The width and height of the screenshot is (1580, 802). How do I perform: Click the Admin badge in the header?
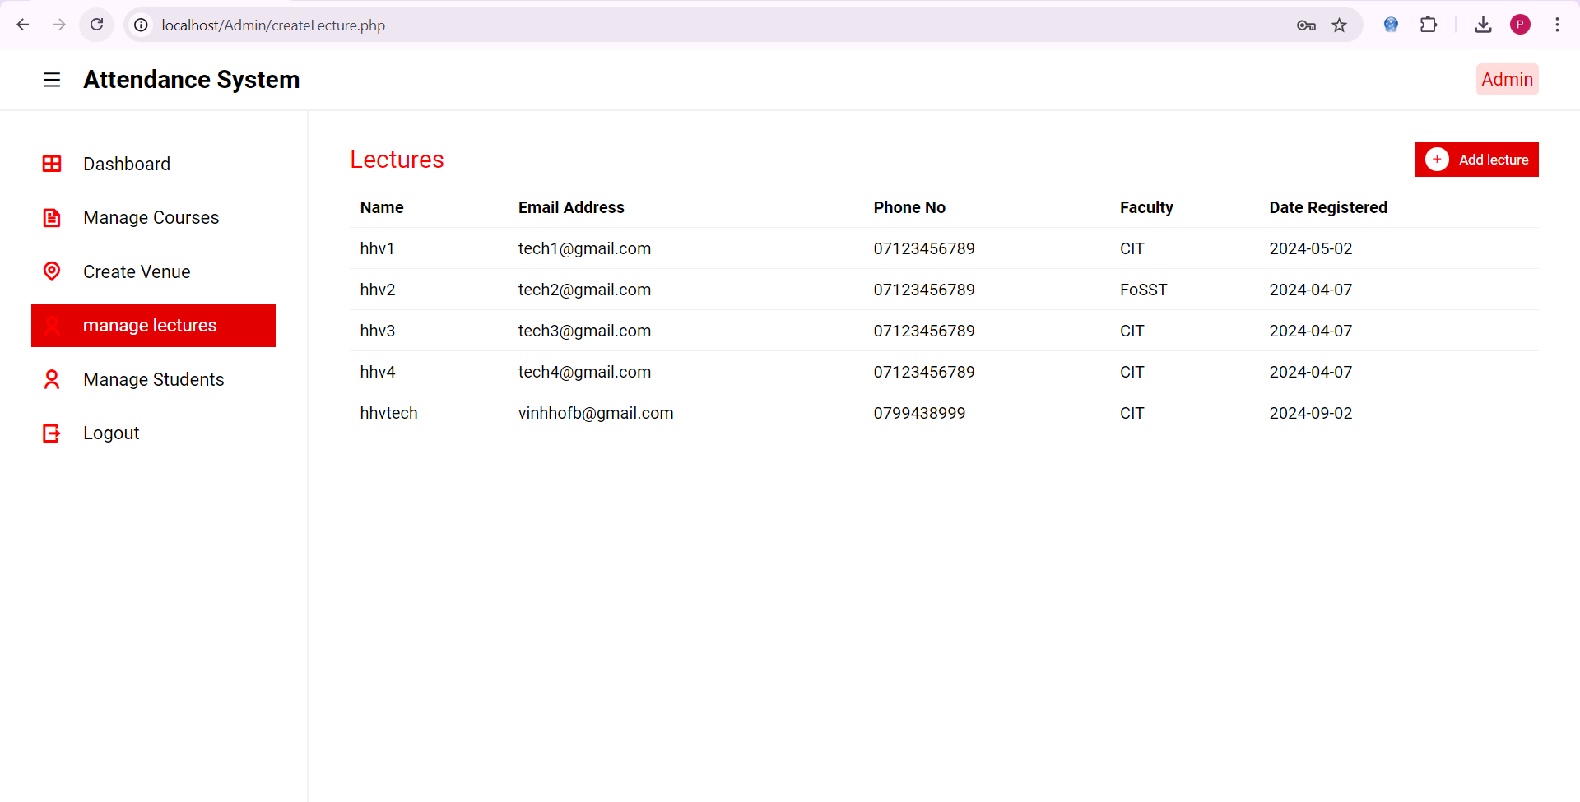point(1507,80)
